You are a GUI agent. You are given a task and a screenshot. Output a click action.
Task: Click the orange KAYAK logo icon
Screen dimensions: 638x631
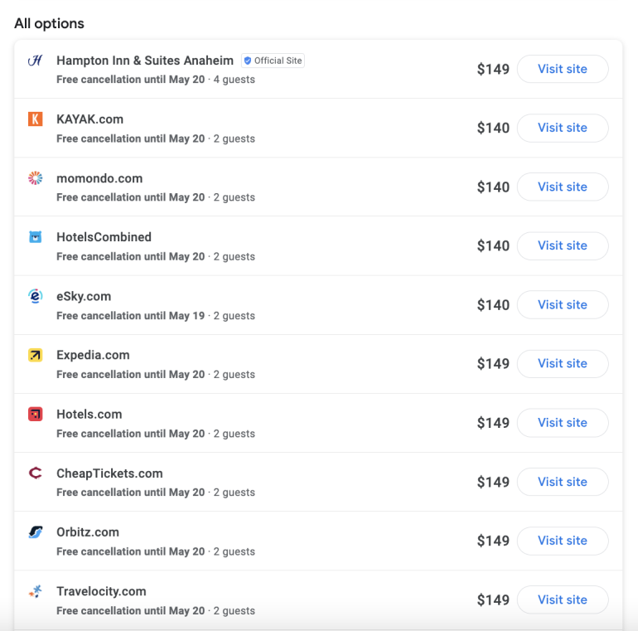point(35,119)
